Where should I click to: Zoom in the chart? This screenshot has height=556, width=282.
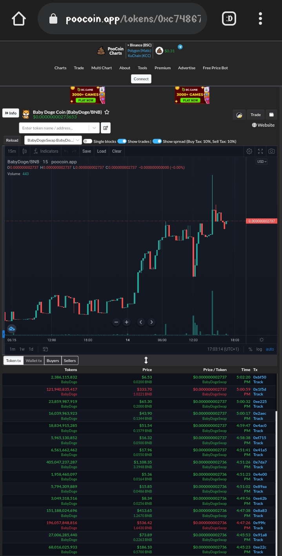click(x=127, y=322)
